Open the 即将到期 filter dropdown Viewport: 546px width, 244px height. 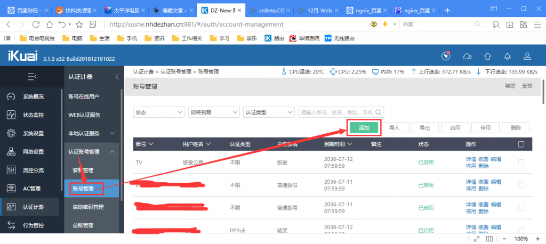click(213, 112)
